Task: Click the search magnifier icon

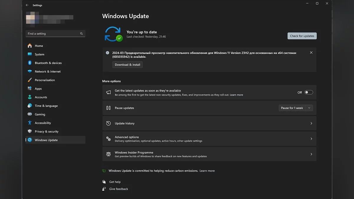Action: [81, 34]
